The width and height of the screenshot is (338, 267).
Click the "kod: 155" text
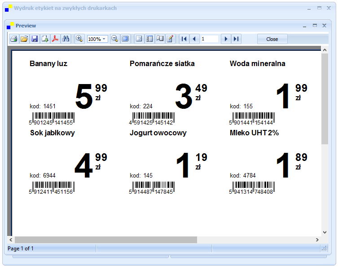tap(241, 107)
